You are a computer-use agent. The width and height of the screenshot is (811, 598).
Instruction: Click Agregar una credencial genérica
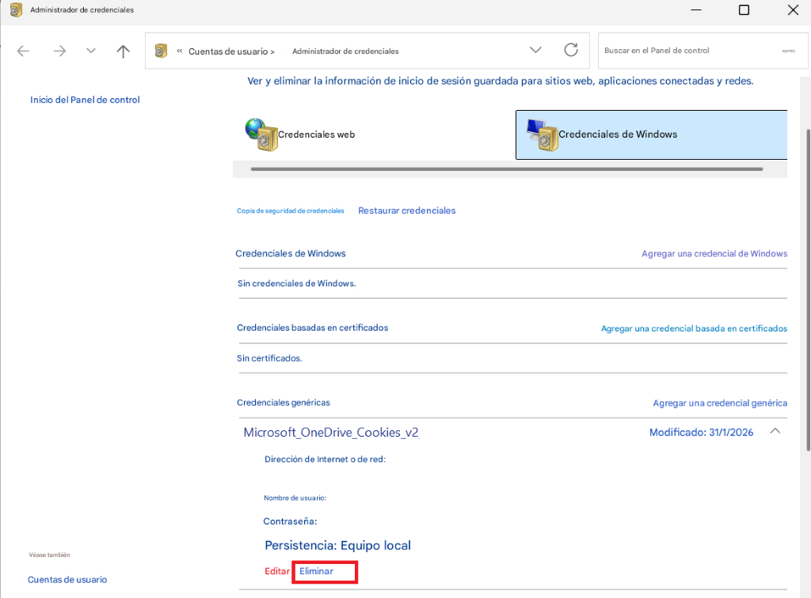click(x=719, y=403)
